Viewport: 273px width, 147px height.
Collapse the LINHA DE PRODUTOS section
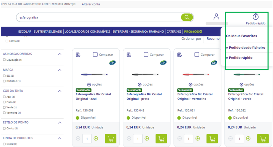(x=60, y=138)
